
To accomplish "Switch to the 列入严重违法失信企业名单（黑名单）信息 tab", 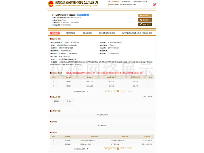I will [x=137, y=33].
